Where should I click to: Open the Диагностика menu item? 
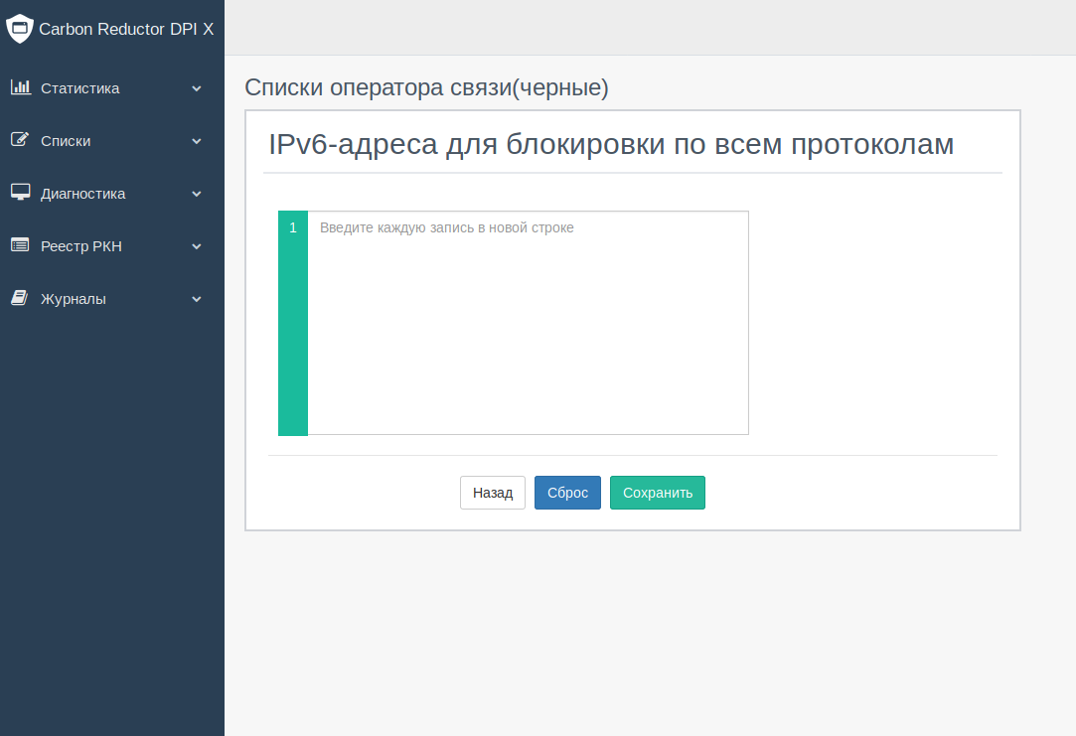tap(112, 194)
